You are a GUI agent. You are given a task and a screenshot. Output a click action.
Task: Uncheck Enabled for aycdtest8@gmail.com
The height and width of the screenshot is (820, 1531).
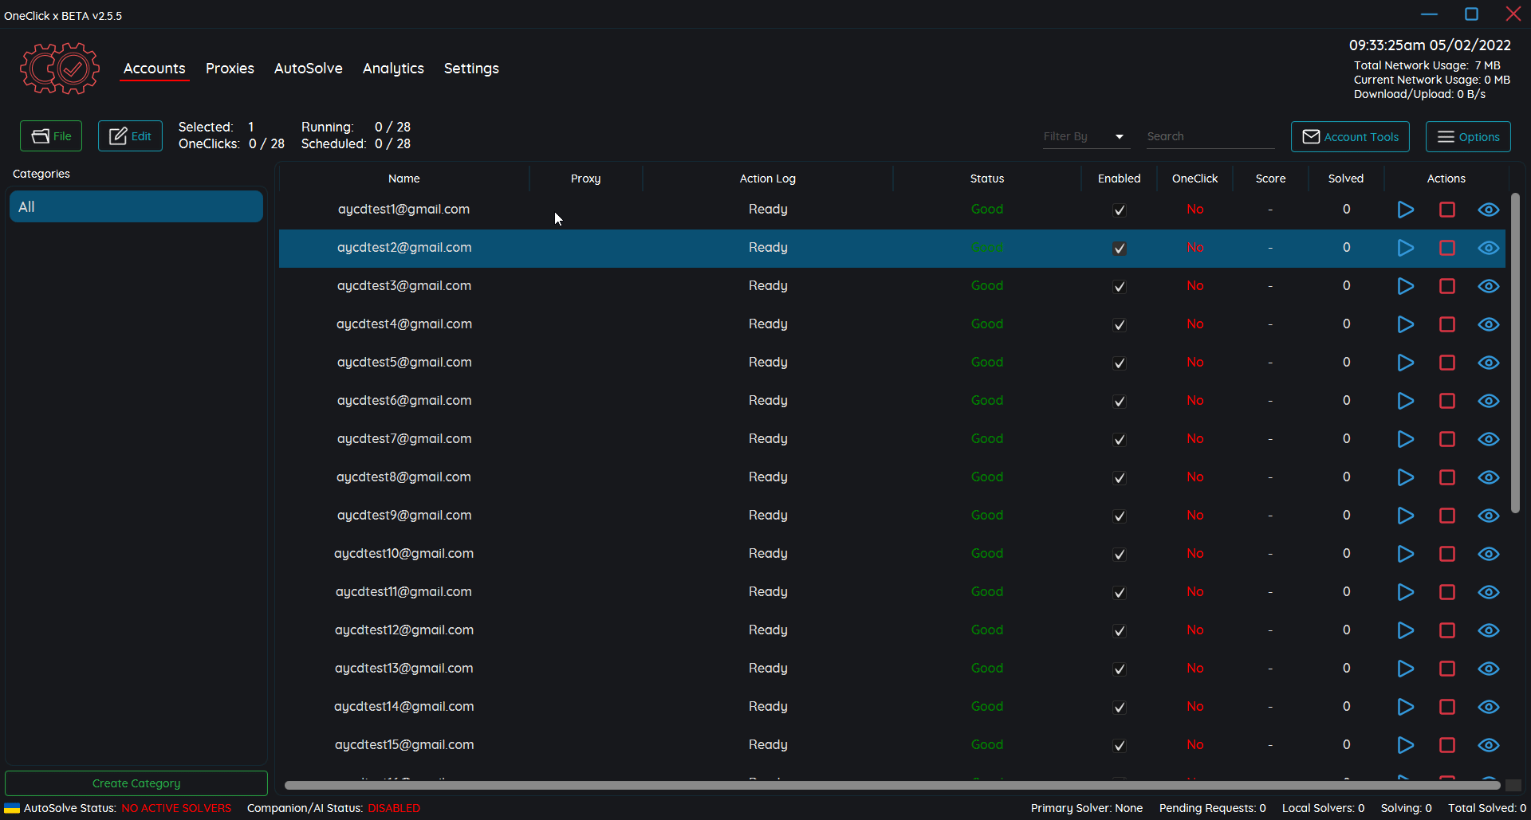1119,477
